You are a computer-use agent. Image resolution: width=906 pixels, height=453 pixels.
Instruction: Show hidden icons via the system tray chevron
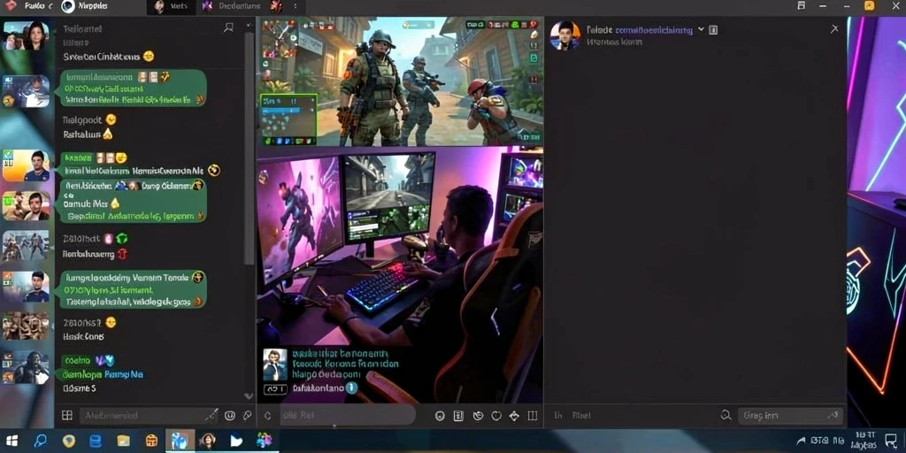click(x=800, y=441)
